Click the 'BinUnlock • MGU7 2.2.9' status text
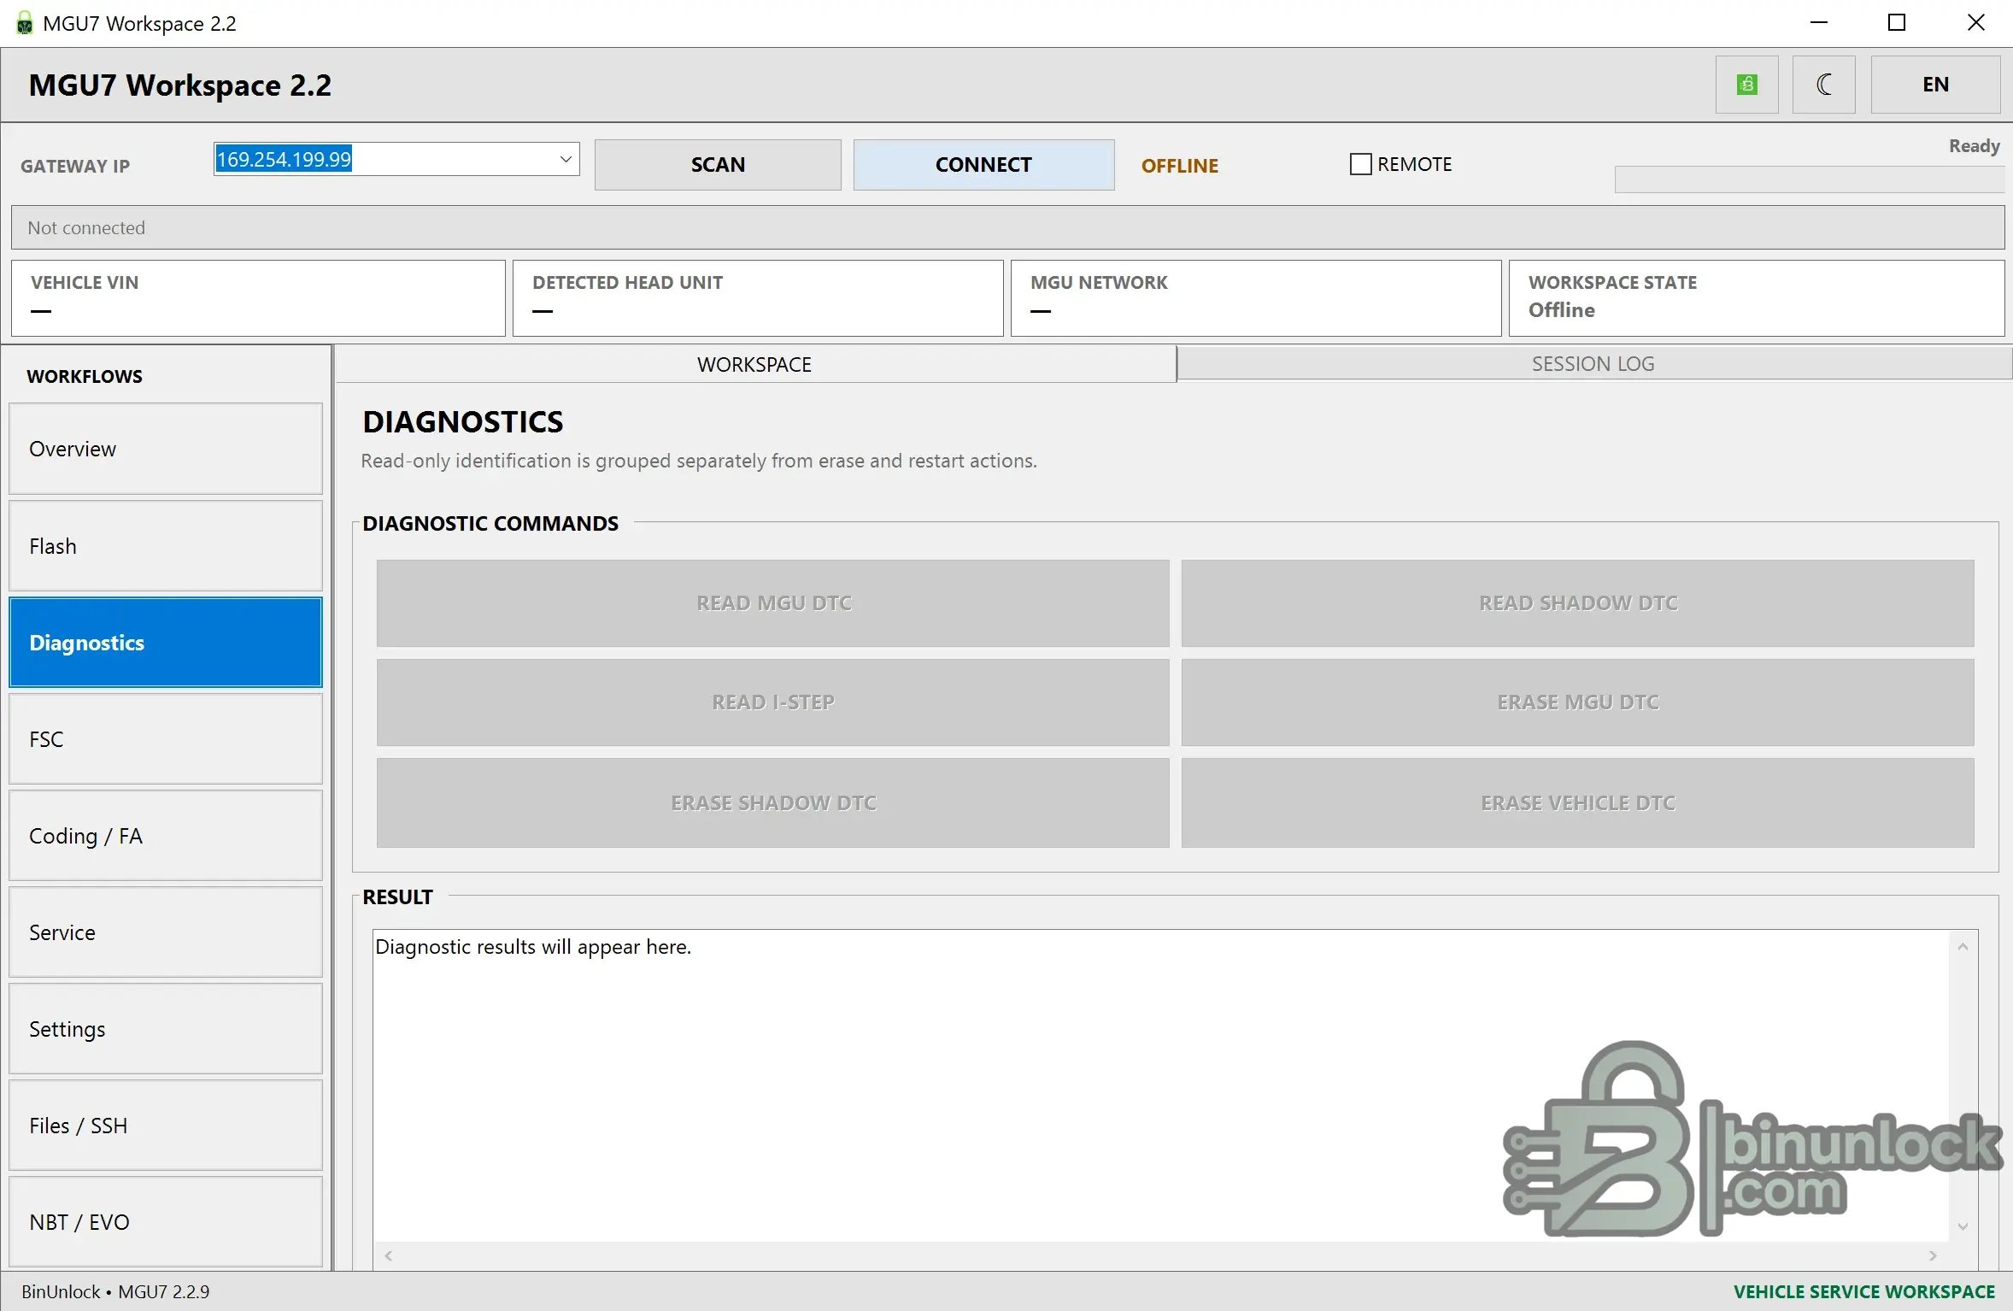2013x1311 pixels. click(x=115, y=1291)
